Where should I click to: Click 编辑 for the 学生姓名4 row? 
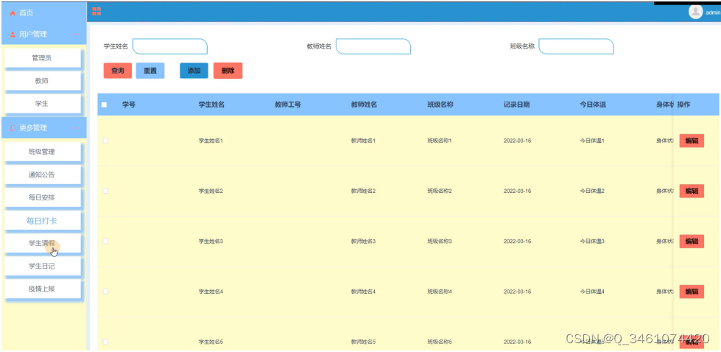pos(692,292)
